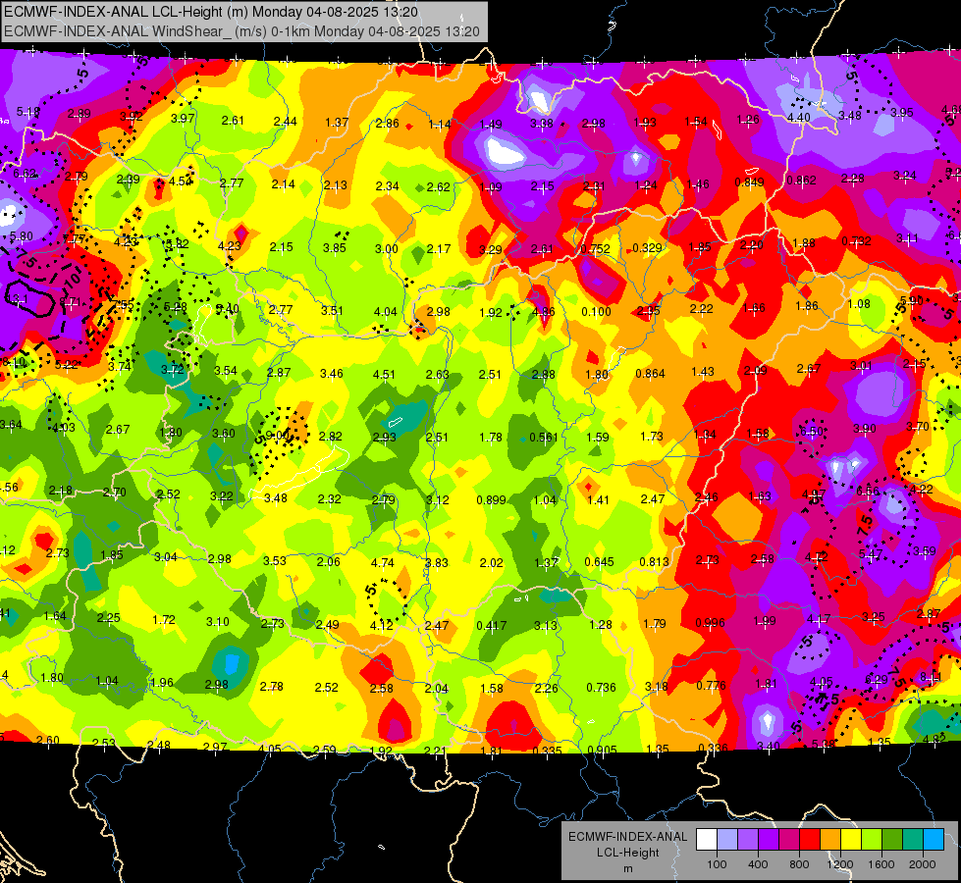
Task: Click the wind shear value 3.97
Action: (x=183, y=119)
